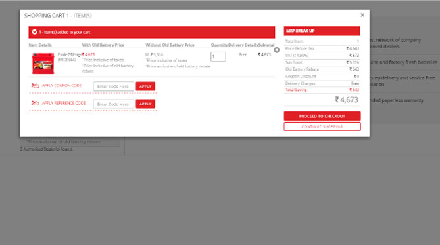Click the subtotal ₹4,673 in item row
This screenshot has height=245, width=440.
pyautogui.click(x=264, y=54)
